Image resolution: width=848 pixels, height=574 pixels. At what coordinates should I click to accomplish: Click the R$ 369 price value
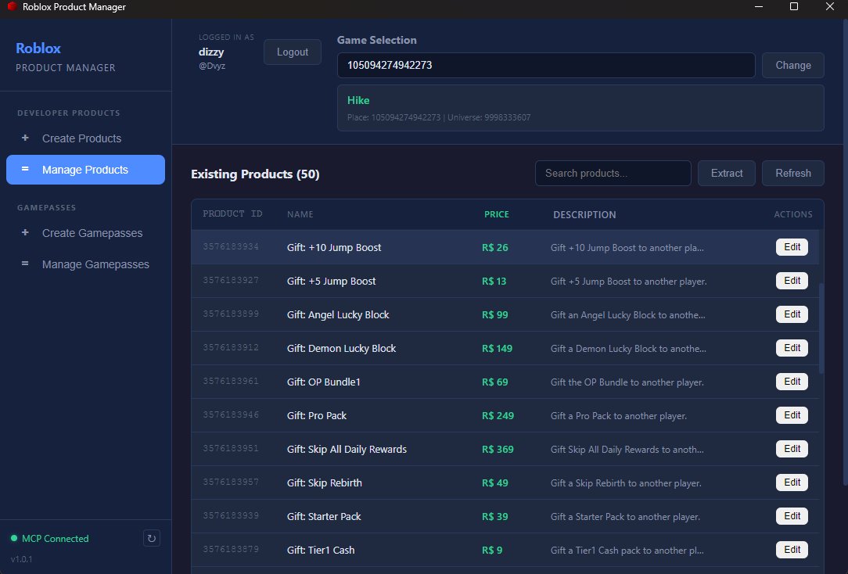[498, 449]
